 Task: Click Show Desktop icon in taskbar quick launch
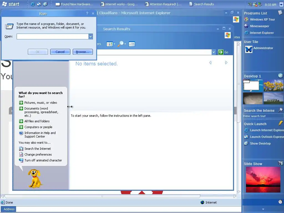coord(45,4)
